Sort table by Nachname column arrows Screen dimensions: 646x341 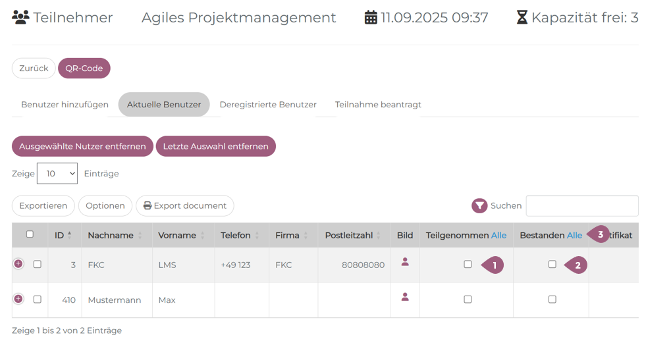click(140, 236)
